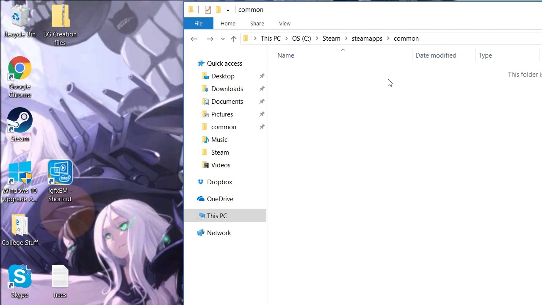Image resolution: width=542 pixels, height=305 pixels.
Task: Click pin icon next to Downloads
Action: (x=262, y=89)
